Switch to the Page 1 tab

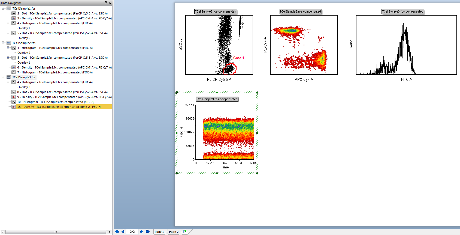[x=159, y=232]
